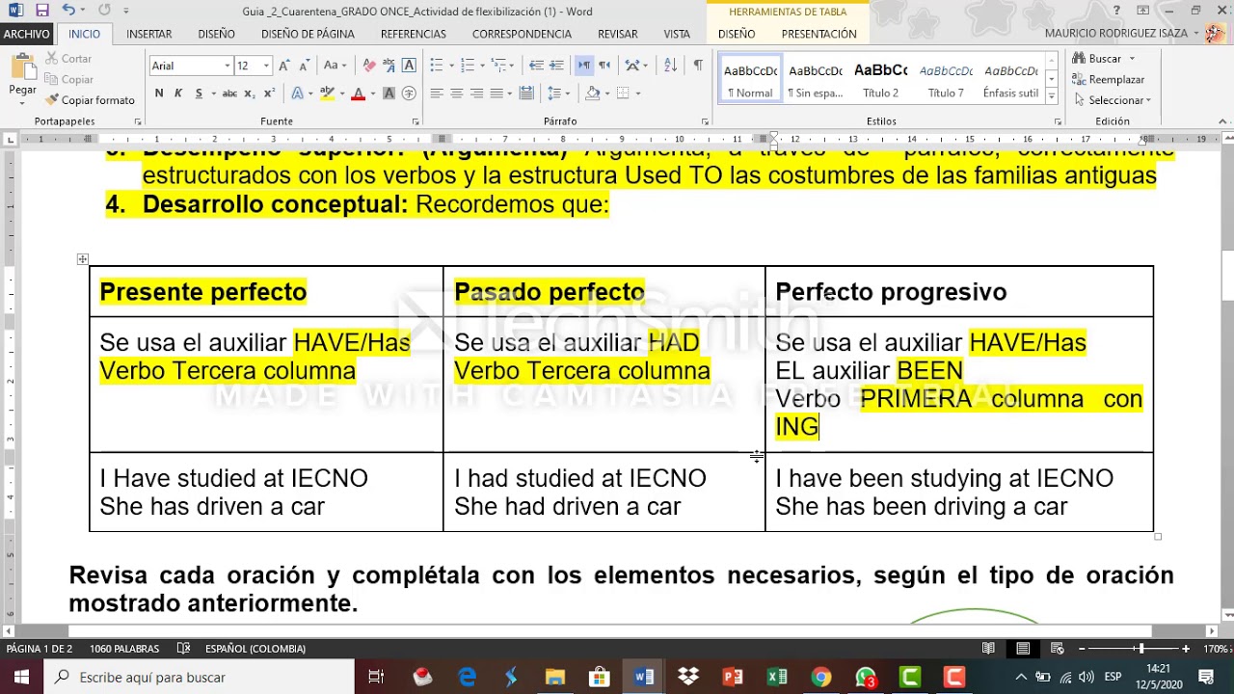Apply Énfasis sutil style
The height and width of the screenshot is (694, 1234).
point(1011,78)
